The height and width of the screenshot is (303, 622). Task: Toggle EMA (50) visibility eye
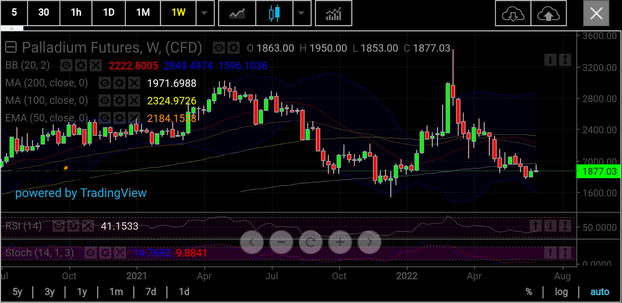coord(105,118)
